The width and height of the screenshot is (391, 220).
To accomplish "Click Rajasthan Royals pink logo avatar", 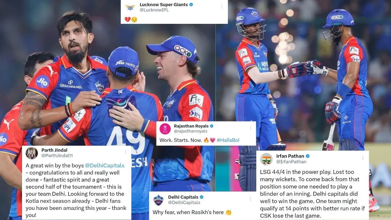I will pyautogui.click(x=165, y=129).
